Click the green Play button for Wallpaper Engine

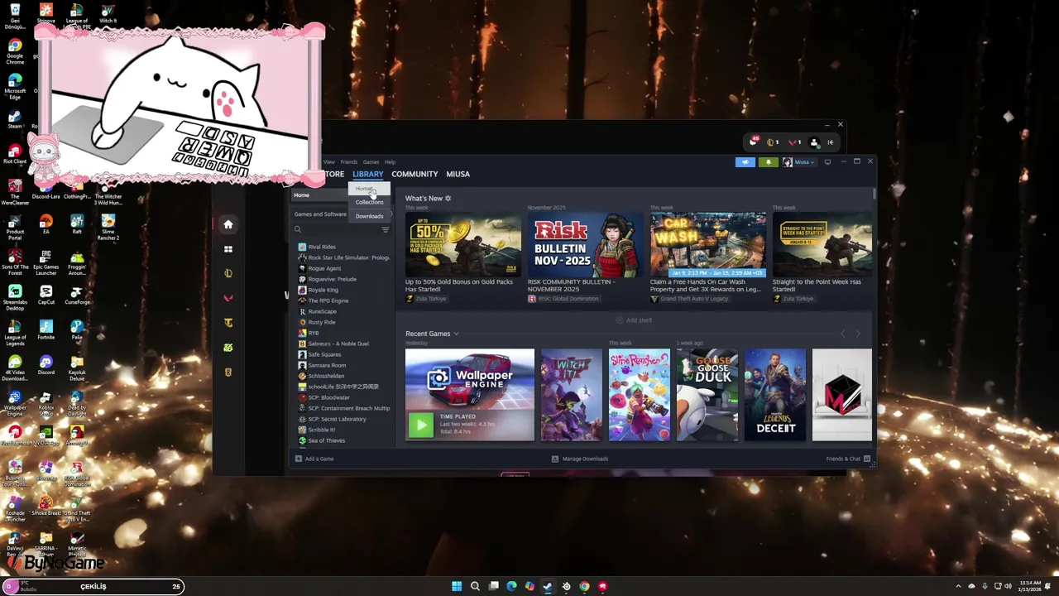click(x=420, y=425)
